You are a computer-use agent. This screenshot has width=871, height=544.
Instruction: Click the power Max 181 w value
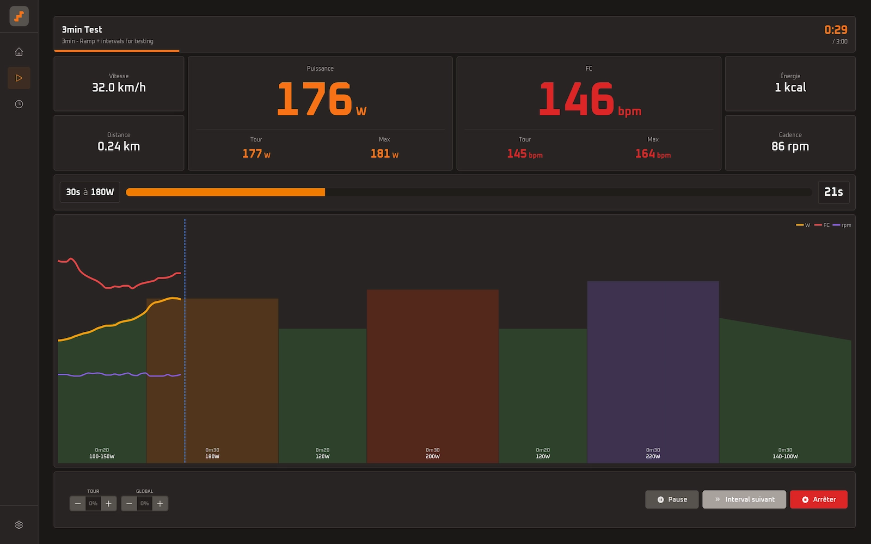(384, 154)
